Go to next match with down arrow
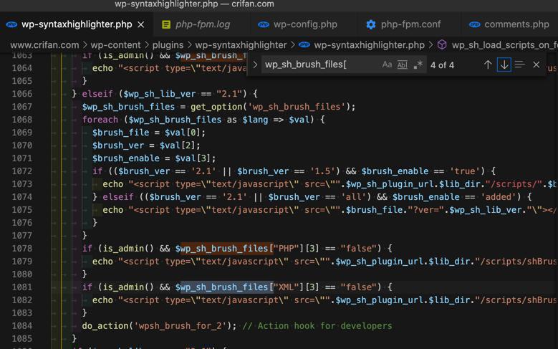This screenshot has height=349, width=558. point(504,64)
